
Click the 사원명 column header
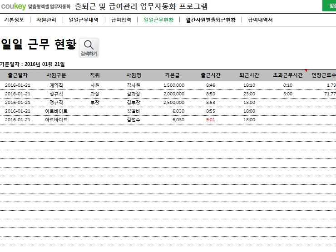pos(133,75)
